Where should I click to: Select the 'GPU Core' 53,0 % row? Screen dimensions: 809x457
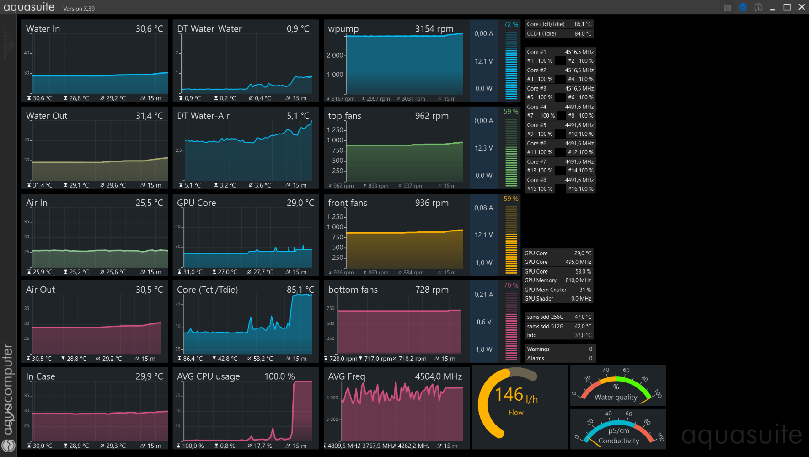[558, 272]
